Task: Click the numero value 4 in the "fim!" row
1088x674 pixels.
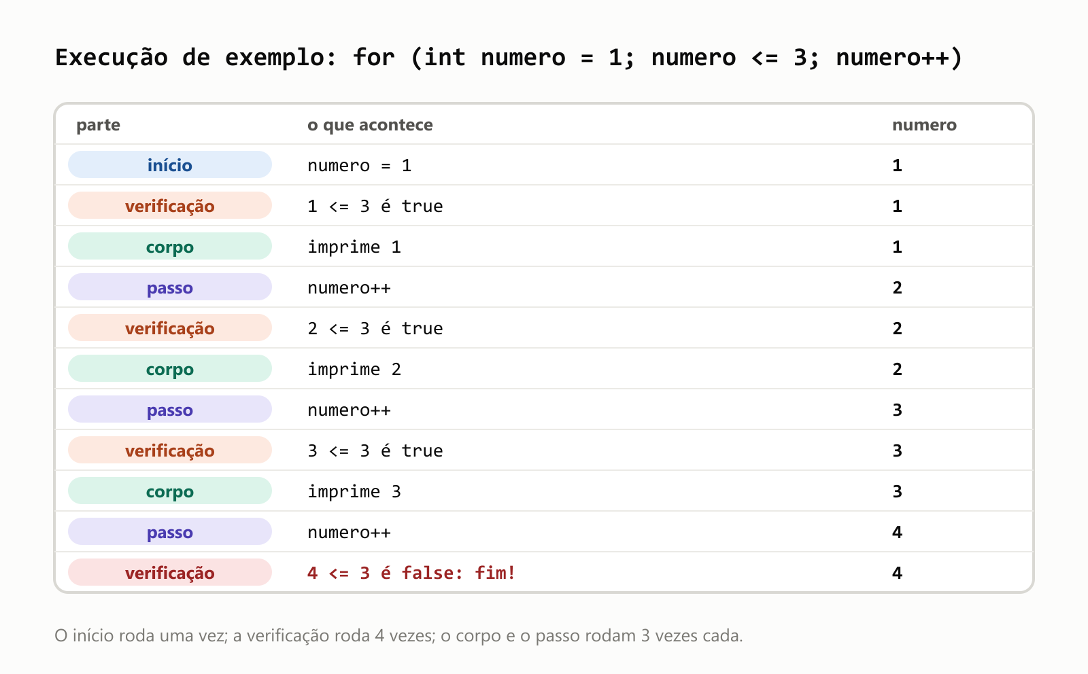Action: click(x=897, y=573)
